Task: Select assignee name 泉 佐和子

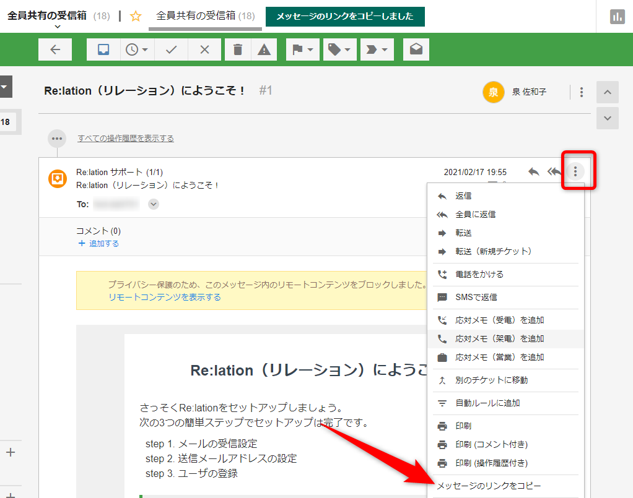Action: pos(529,92)
